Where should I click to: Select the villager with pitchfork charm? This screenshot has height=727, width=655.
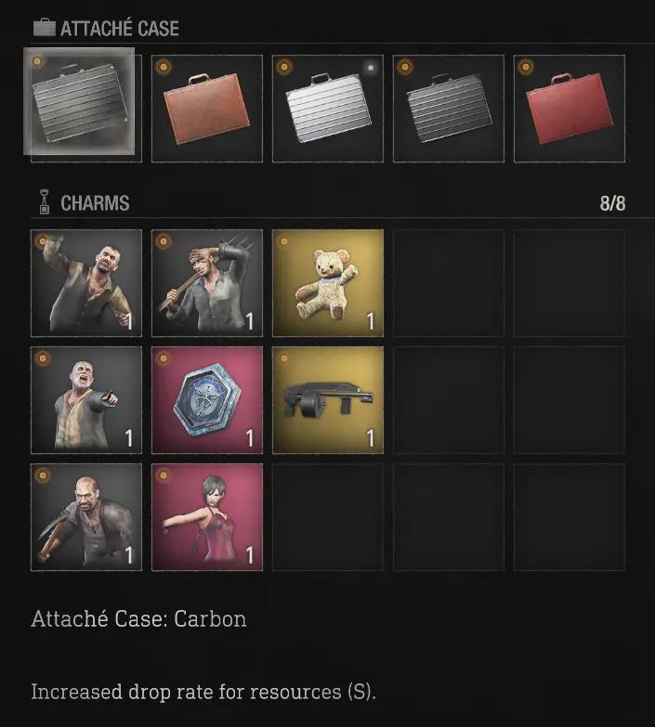[x=207, y=283]
